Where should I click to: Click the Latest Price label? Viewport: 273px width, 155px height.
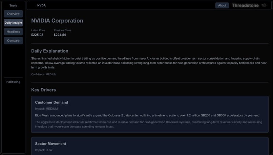(x=38, y=30)
